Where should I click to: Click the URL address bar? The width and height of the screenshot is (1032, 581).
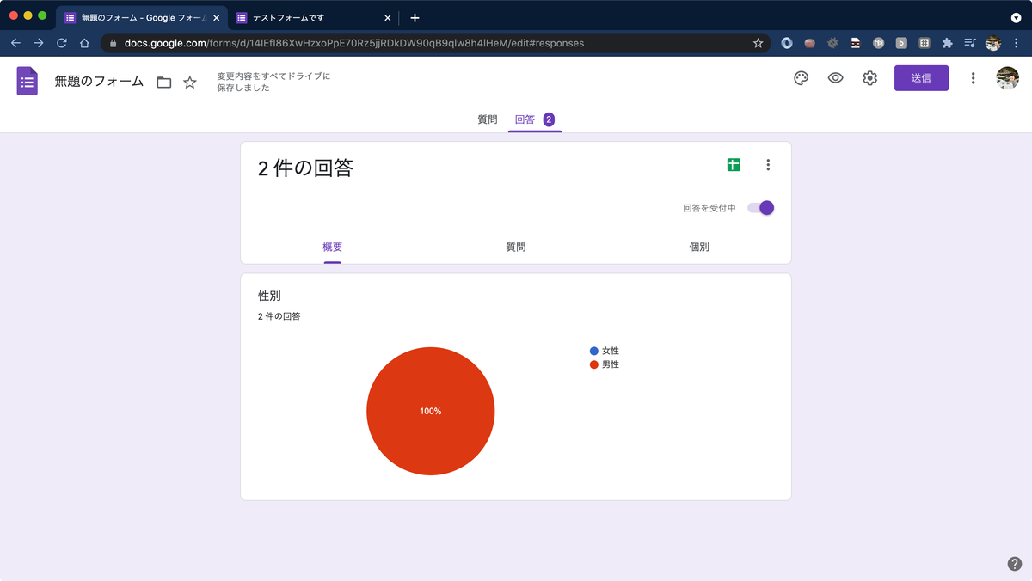point(434,43)
